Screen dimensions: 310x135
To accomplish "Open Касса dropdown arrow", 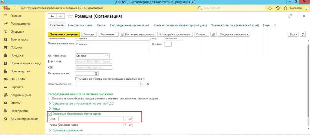I will tap(126, 125).
